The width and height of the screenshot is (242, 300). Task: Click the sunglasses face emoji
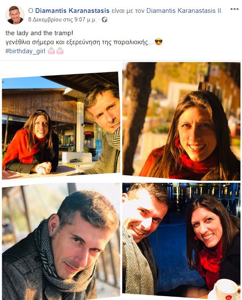coord(159,42)
